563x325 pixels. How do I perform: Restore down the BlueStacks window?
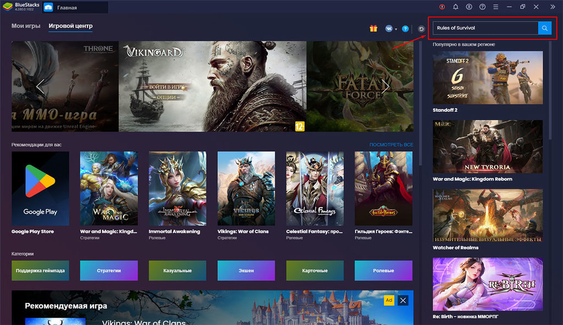(522, 7)
